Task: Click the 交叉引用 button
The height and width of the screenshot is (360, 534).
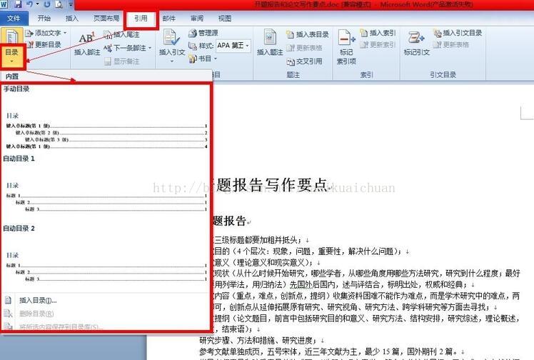Action: click(304, 61)
